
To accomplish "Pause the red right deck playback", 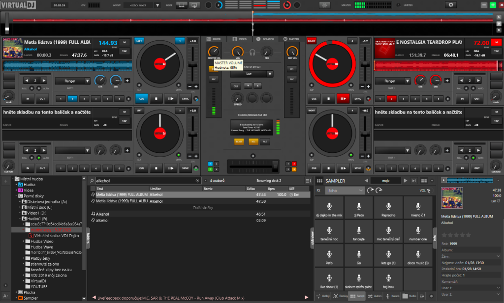I will tap(342, 98).
